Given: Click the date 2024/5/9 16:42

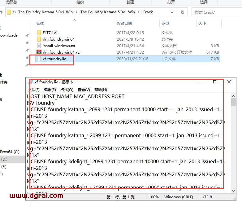Looking at the screenshot, I should [x=130, y=39].
